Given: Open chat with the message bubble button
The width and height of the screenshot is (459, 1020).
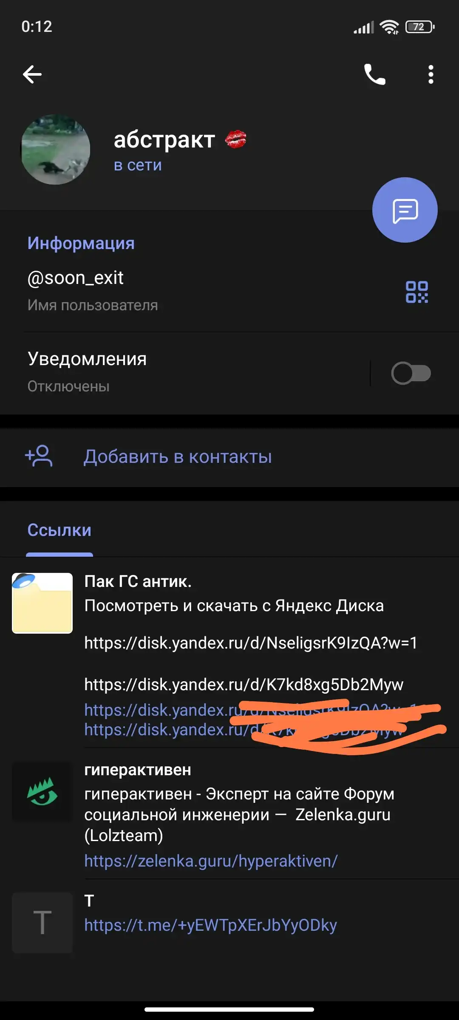Looking at the screenshot, I should coord(405,210).
